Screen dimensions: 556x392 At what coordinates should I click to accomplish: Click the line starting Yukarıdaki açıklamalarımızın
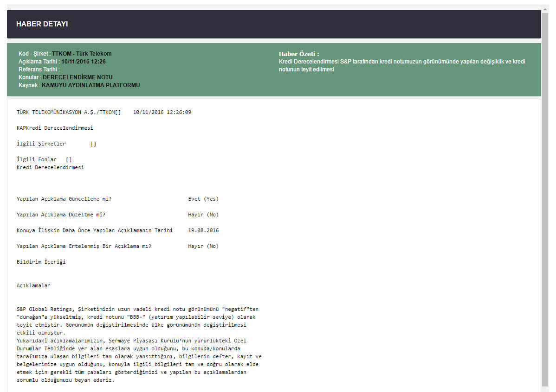point(131,341)
